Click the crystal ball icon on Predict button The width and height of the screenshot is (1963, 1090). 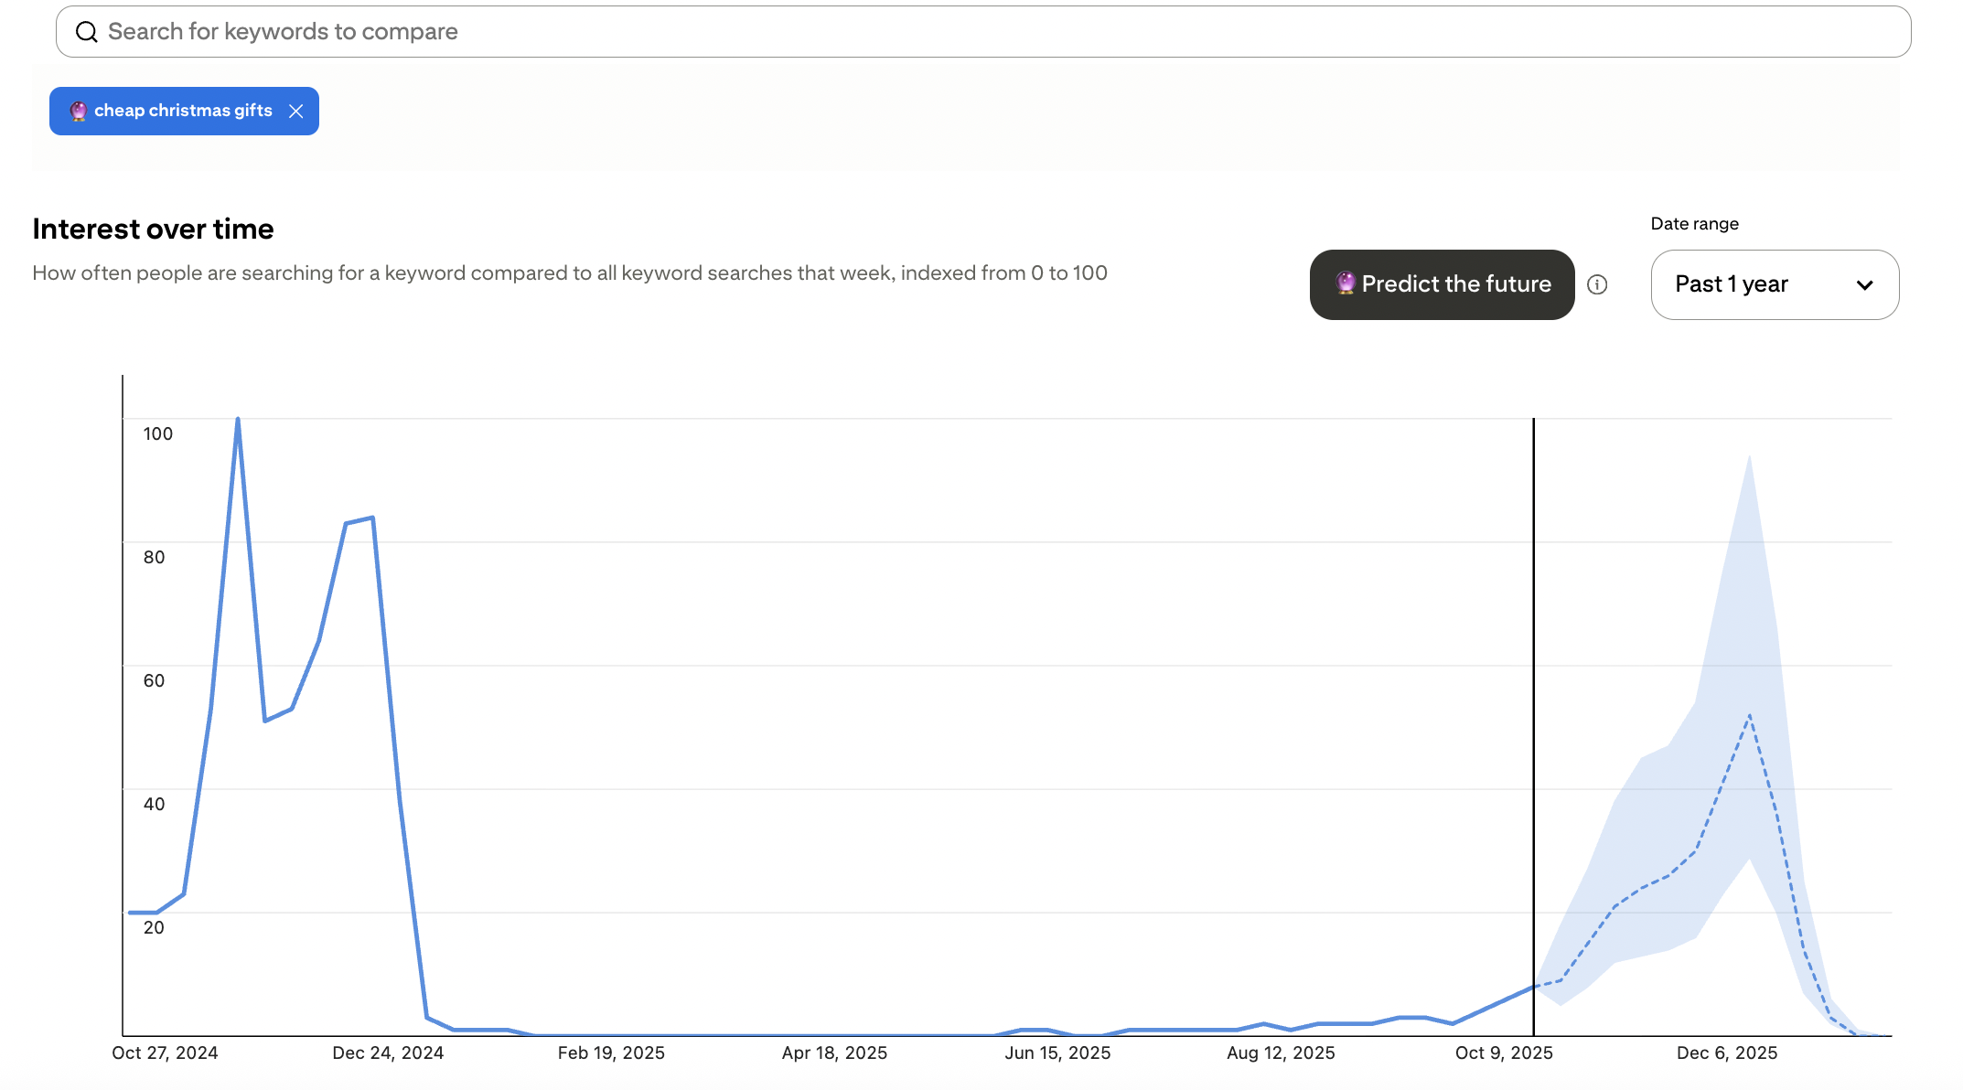(1345, 283)
